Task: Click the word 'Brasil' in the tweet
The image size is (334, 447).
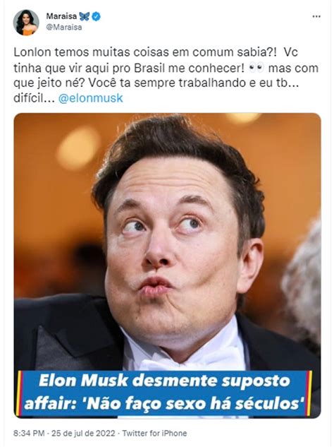Action: pyautogui.click(x=149, y=68)
